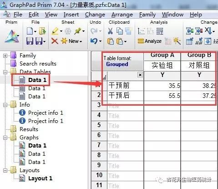Collapse the Graphs folder

point(5,138)
